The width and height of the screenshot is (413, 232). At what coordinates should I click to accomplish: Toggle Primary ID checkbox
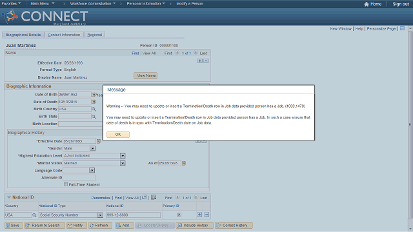tap(179, 215)
